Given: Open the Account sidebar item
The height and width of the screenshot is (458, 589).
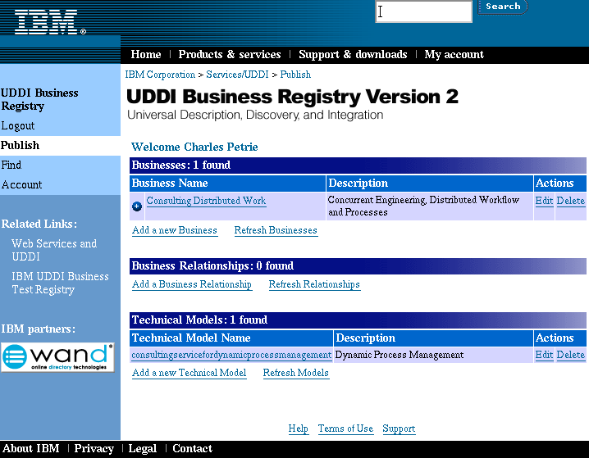Looking at the screenshot, I should click(x=21, y=185).
